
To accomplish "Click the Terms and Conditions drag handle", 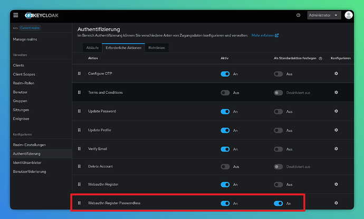I will click(79, 93).
